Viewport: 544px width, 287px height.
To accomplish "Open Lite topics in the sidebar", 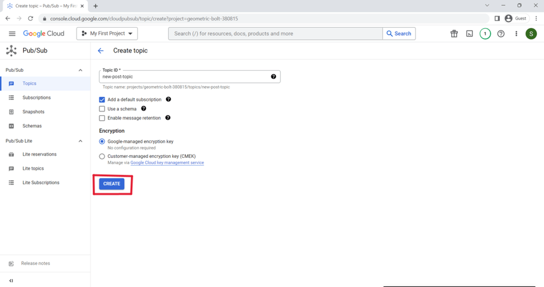I will coord(45,168).
